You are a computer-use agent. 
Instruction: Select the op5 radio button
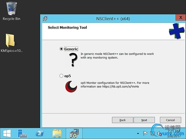[61, 76]
